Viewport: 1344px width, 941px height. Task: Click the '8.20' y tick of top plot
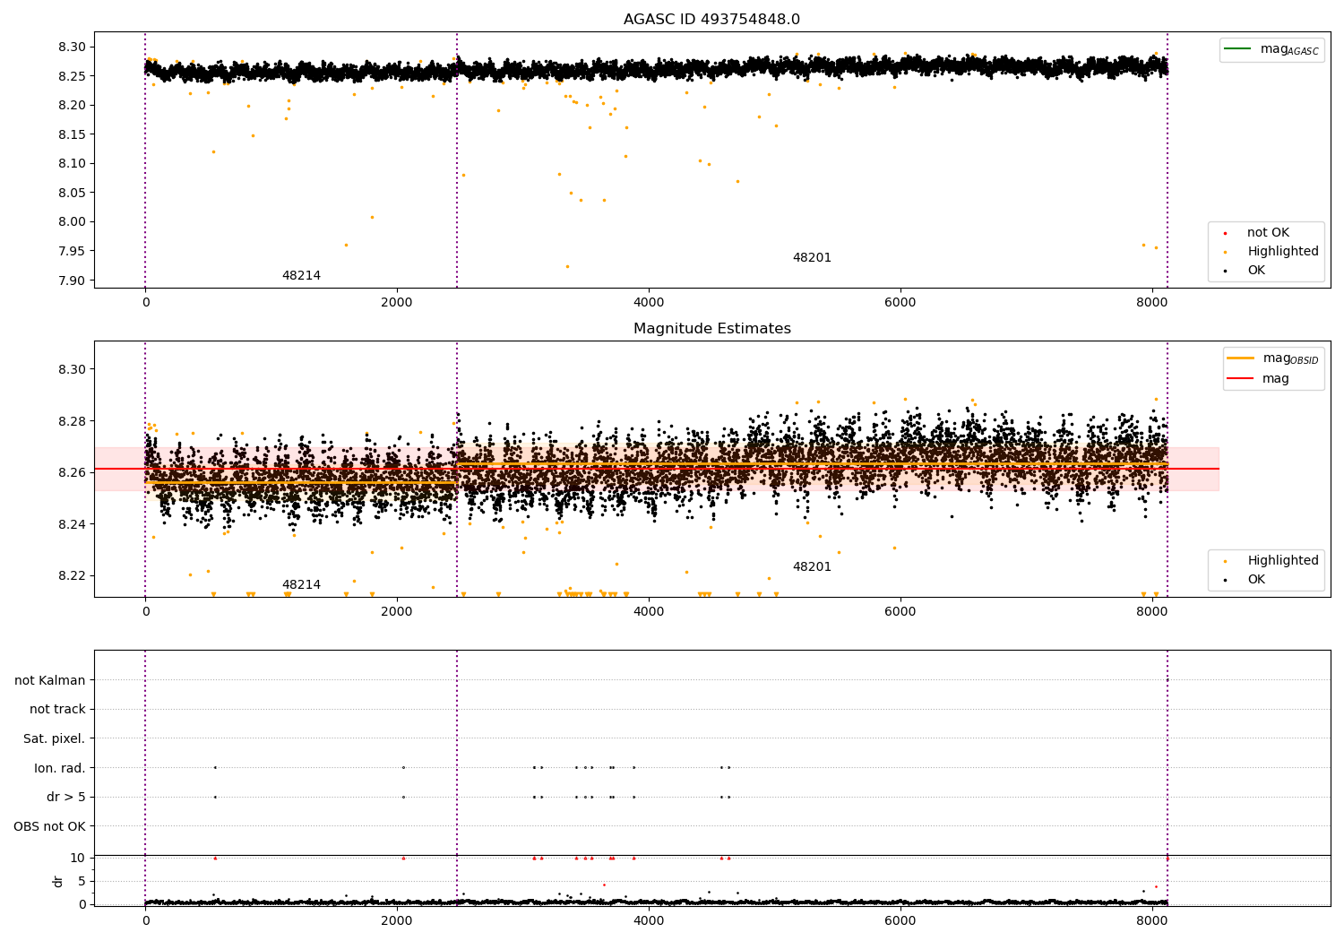tap(72, 106)
